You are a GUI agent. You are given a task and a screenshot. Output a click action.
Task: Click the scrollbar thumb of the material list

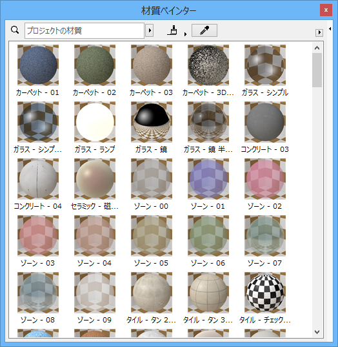[317, 70]
